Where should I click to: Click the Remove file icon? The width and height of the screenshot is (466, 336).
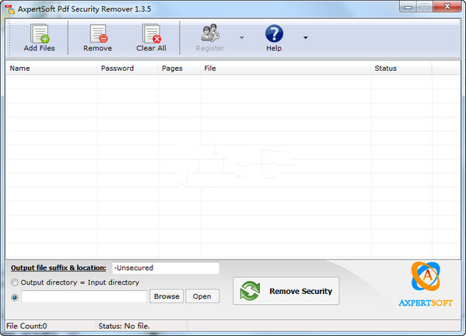tap(98, 33)
